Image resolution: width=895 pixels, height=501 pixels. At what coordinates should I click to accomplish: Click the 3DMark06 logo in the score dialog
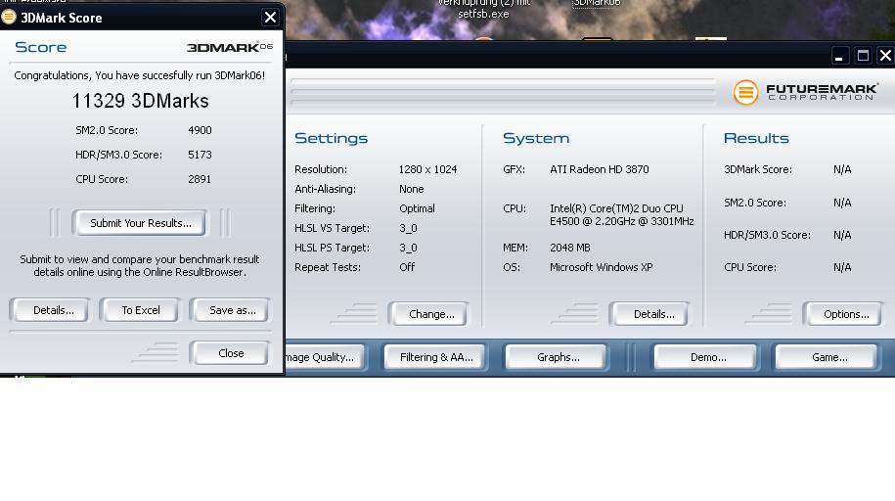[x=230, y=47]
